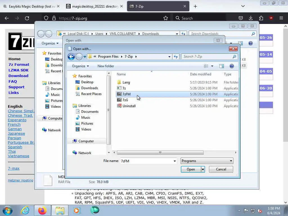Expand Organize menu in Downloads window
Screen dimensions: 288x216
pyautogui.click(x=50, y=43)
